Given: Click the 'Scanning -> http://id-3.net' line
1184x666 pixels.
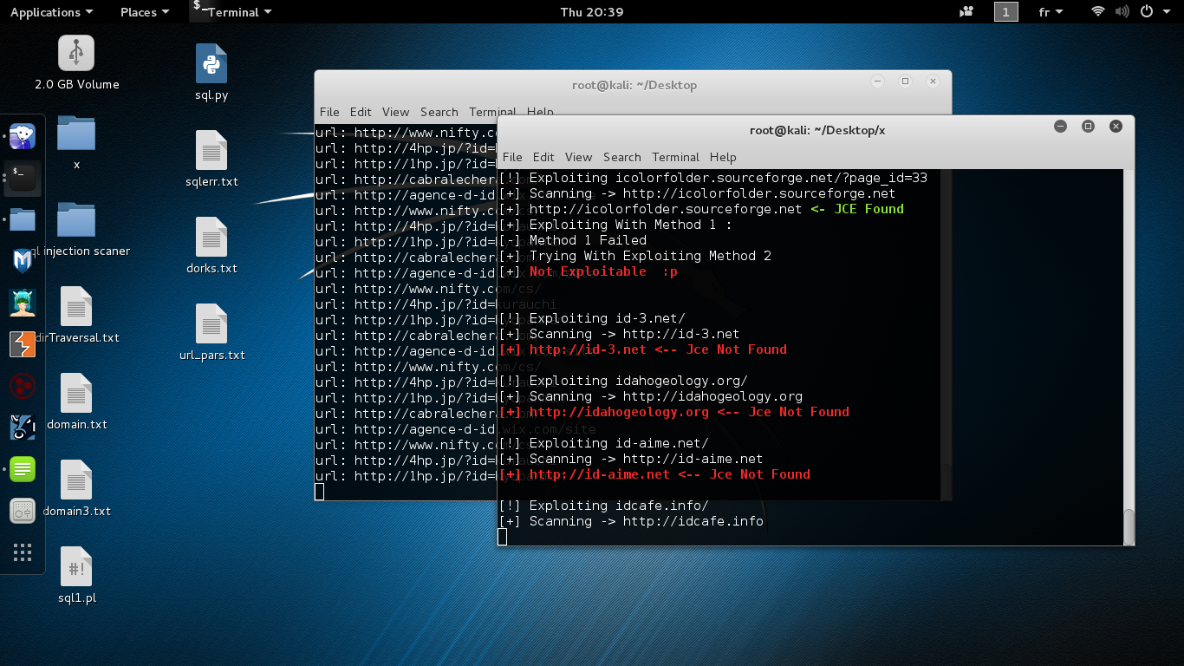Looking at the screenshot, I should tap(619, 334).
